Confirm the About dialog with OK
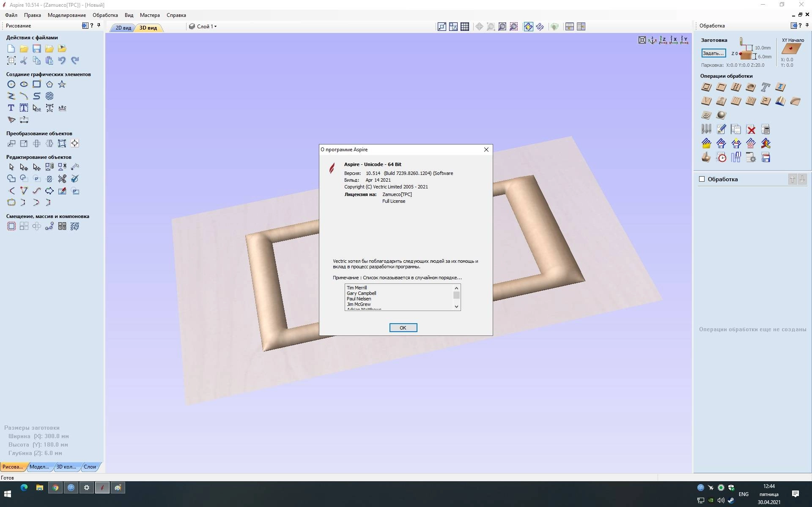 click(x=403, y=328)
